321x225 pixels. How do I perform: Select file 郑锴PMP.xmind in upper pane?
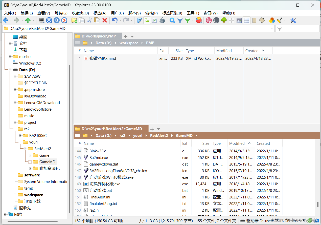tap(103, 58)
